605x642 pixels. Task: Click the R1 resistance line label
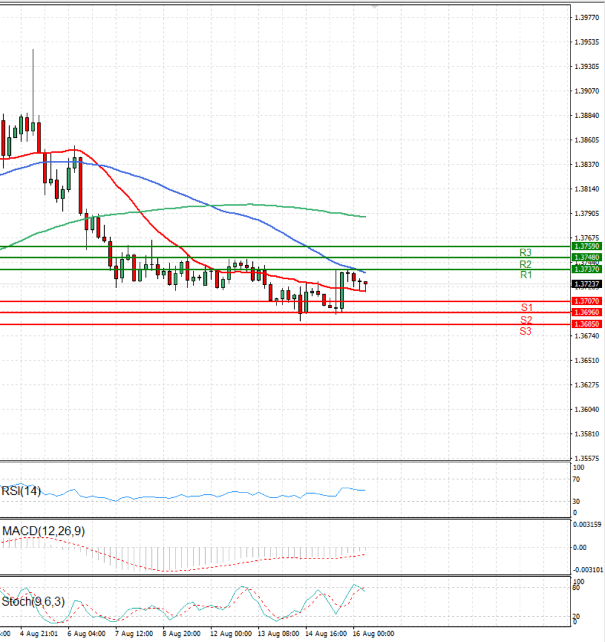(526, 275)
